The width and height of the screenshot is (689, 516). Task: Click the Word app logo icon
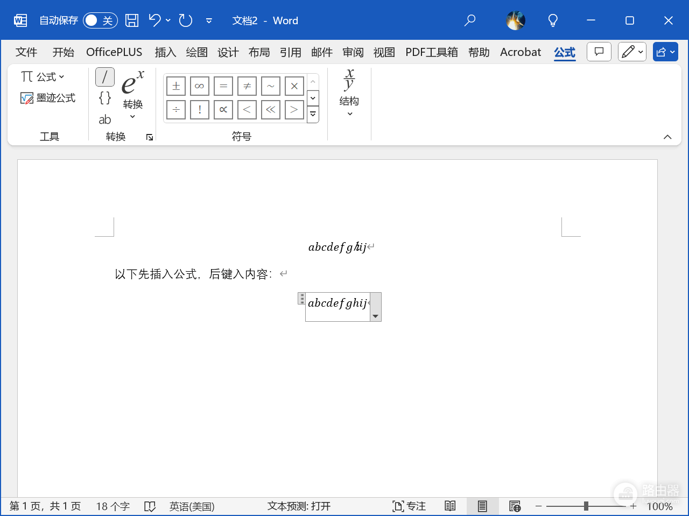click(20, 20)
